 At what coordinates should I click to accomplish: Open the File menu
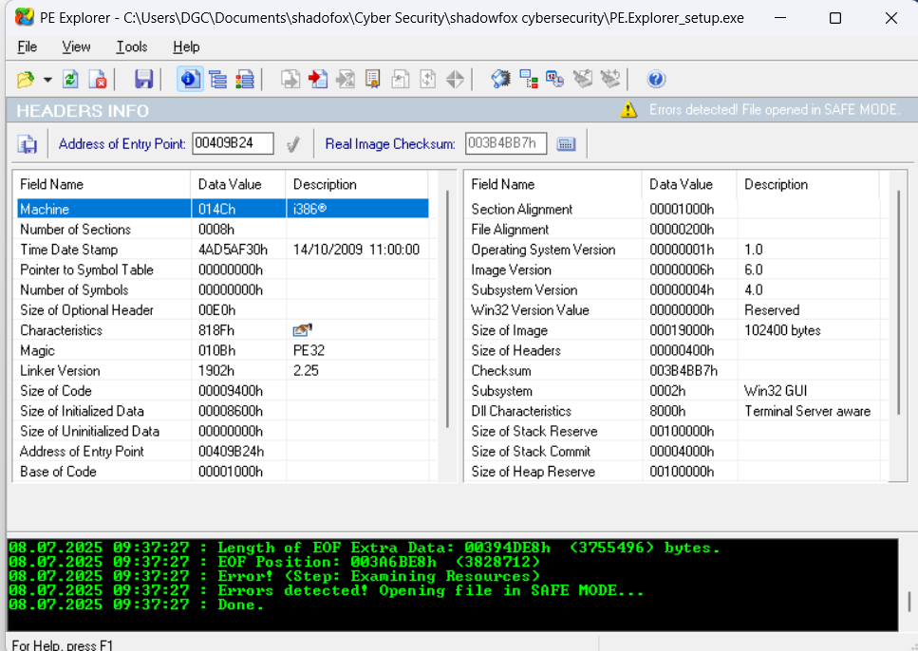click(27, 46)
